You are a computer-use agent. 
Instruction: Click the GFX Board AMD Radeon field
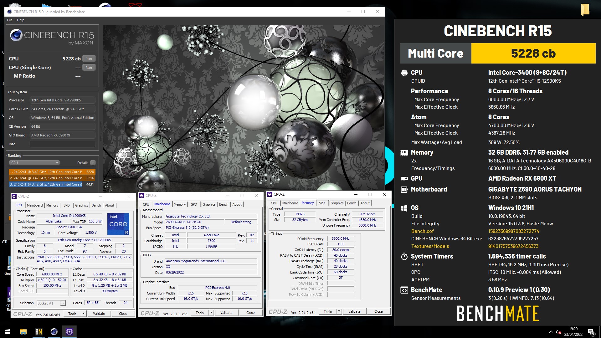(63, 135)
